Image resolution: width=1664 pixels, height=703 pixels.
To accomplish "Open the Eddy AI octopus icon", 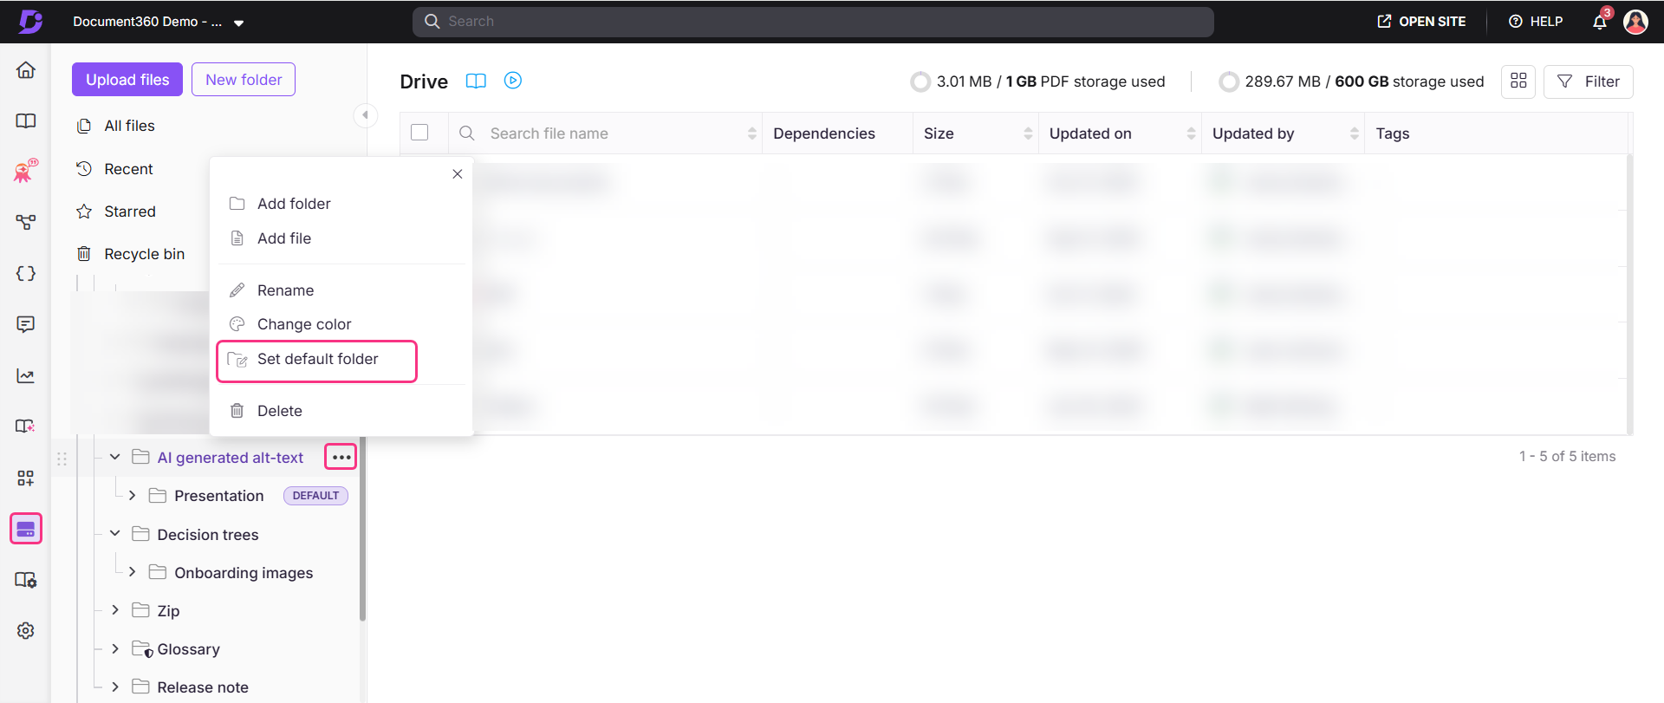I will tap(26, 171).
